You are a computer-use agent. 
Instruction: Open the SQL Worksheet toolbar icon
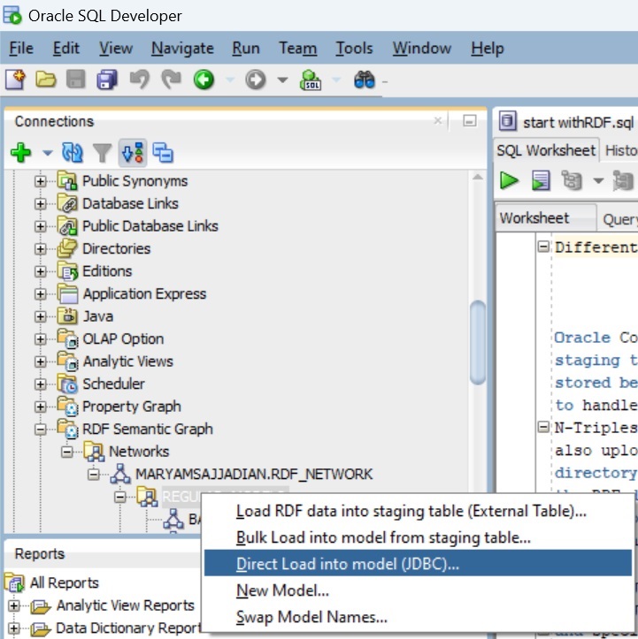(311, 80)
